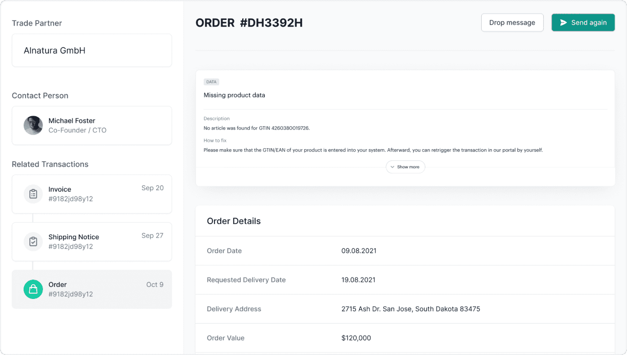This screenshot has width=627, height=355.
Task: Click the Invoice clipboard icon
Action: pyautogui.click(x=33, y=194)
